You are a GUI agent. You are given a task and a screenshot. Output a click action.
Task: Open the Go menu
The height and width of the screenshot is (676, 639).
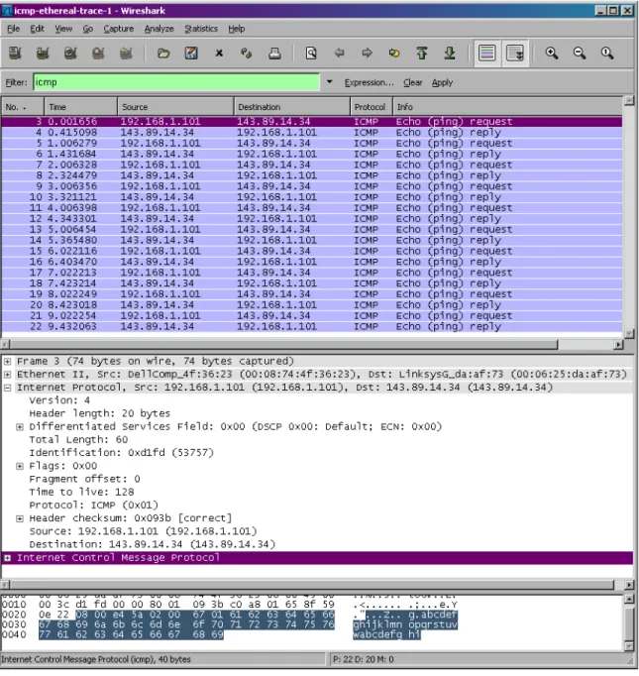(88, 29)
